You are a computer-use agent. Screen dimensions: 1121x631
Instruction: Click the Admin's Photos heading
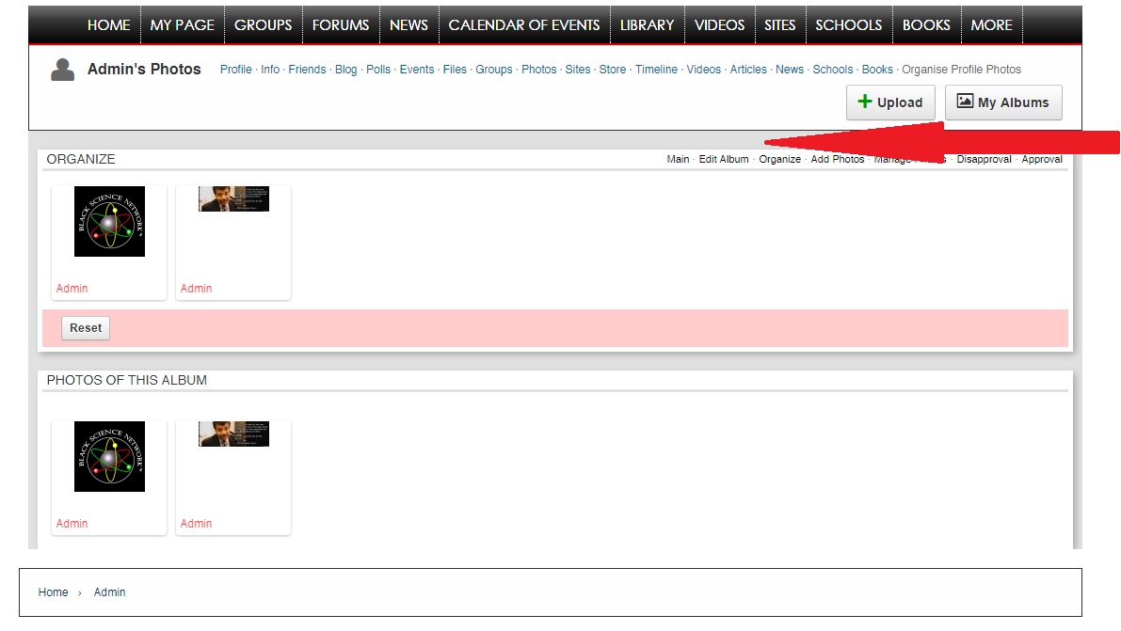tap(144, 70)
